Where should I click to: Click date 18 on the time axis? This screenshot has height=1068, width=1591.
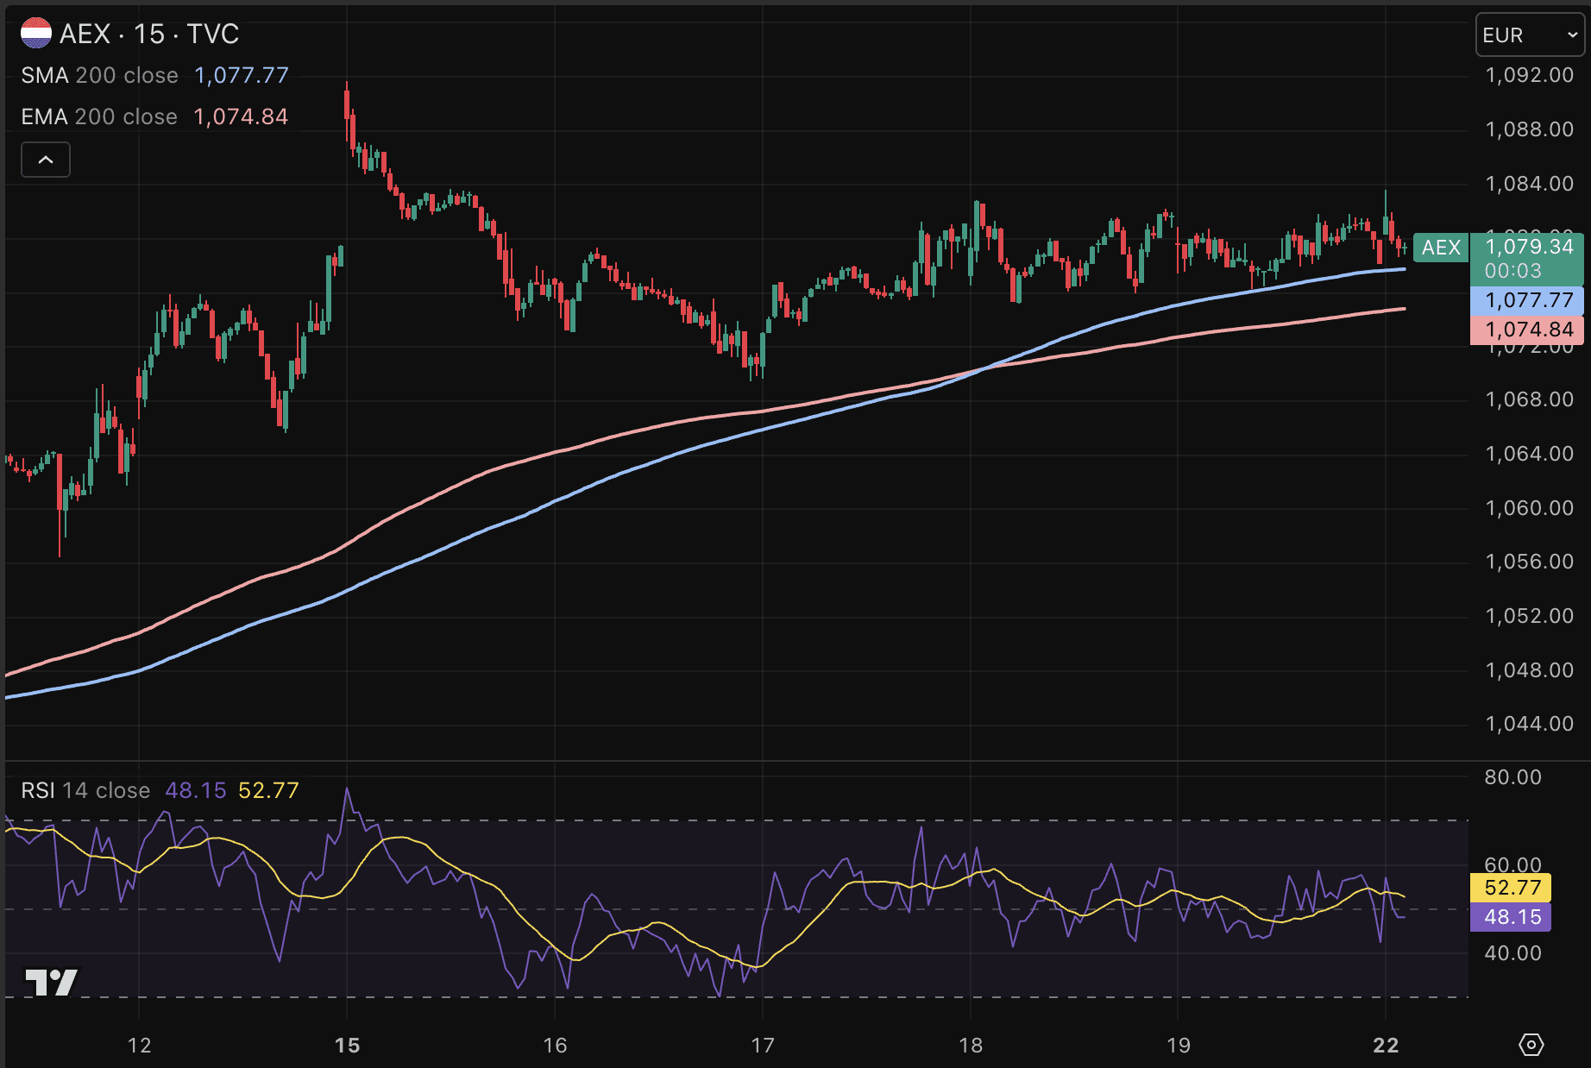[x=971, y=1046]
